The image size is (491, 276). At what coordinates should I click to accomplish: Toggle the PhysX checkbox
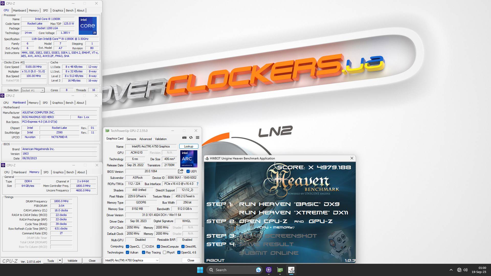click(164, 252)
